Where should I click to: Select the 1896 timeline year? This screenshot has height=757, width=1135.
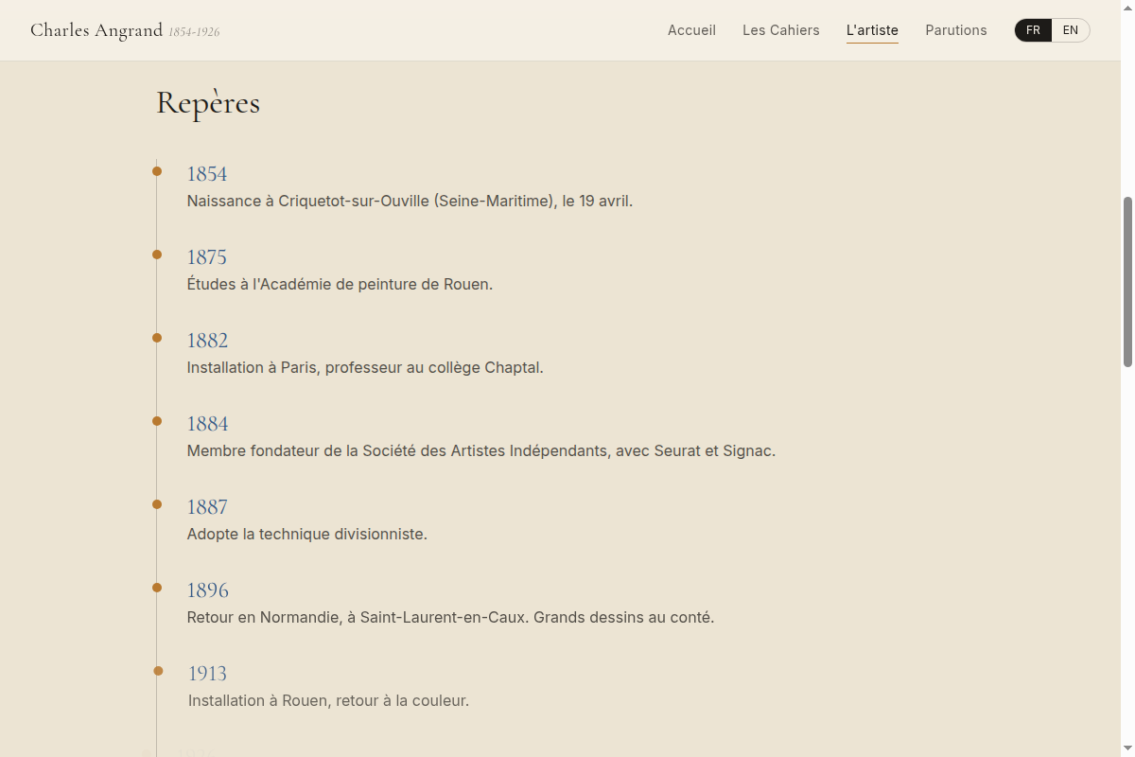(208, 590)
